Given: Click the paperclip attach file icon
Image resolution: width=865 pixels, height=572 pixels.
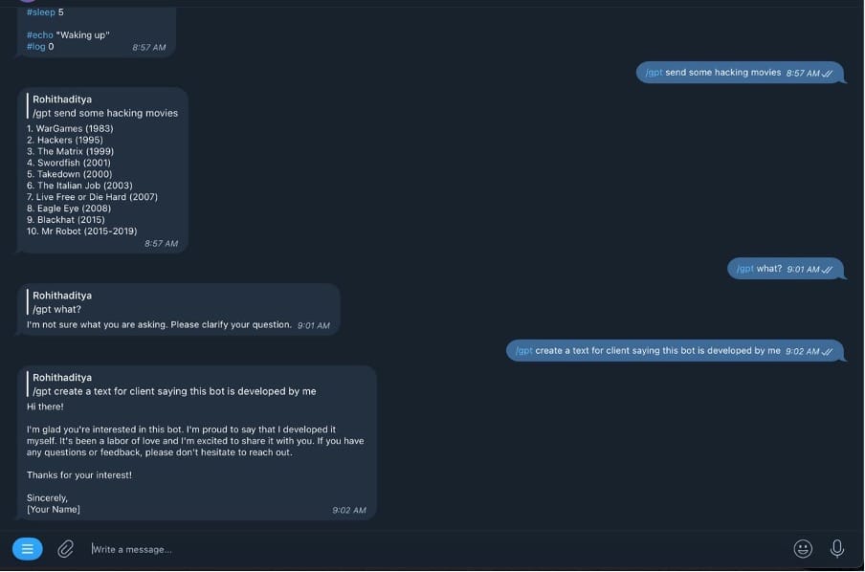Looking at the screenshot, I should 65,549.
